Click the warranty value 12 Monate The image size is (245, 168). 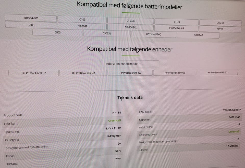(x=232, y=146)
